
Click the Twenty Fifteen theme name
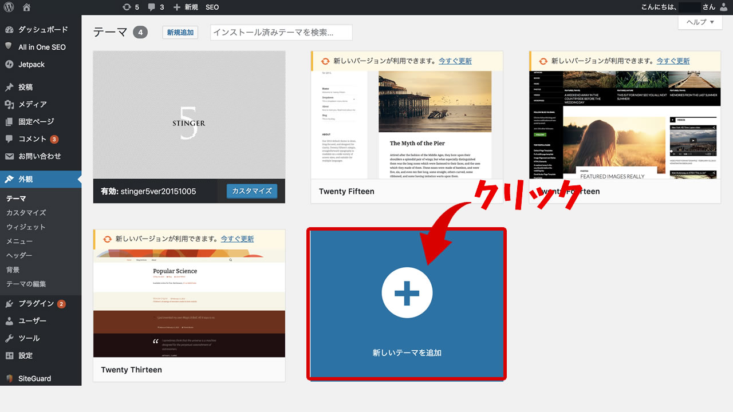pos(346,191)
